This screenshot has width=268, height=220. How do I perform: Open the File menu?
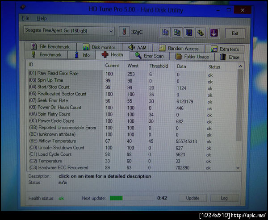click(25, 18)
